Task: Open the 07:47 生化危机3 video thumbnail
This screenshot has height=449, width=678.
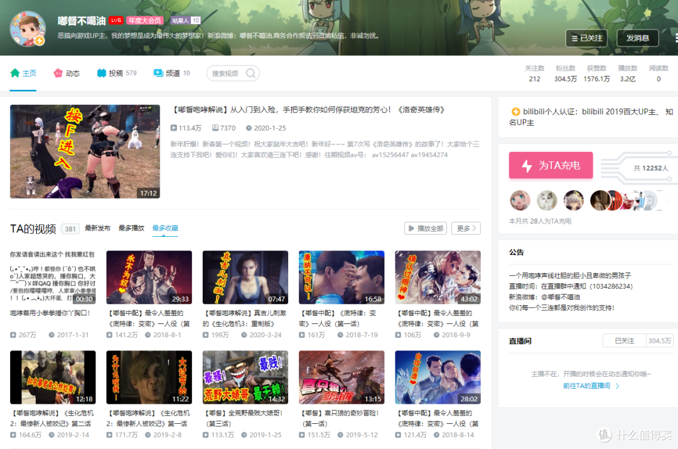Action: tap(245, 278)
